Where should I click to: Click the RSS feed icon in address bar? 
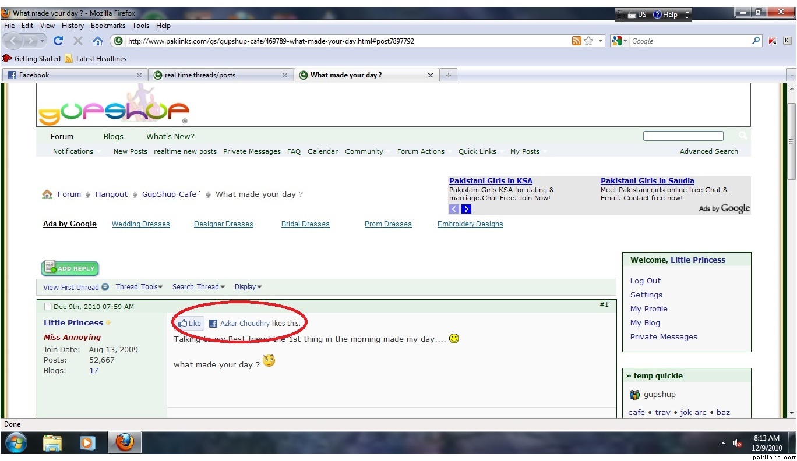pyautogui.click(x=576, y=41)
